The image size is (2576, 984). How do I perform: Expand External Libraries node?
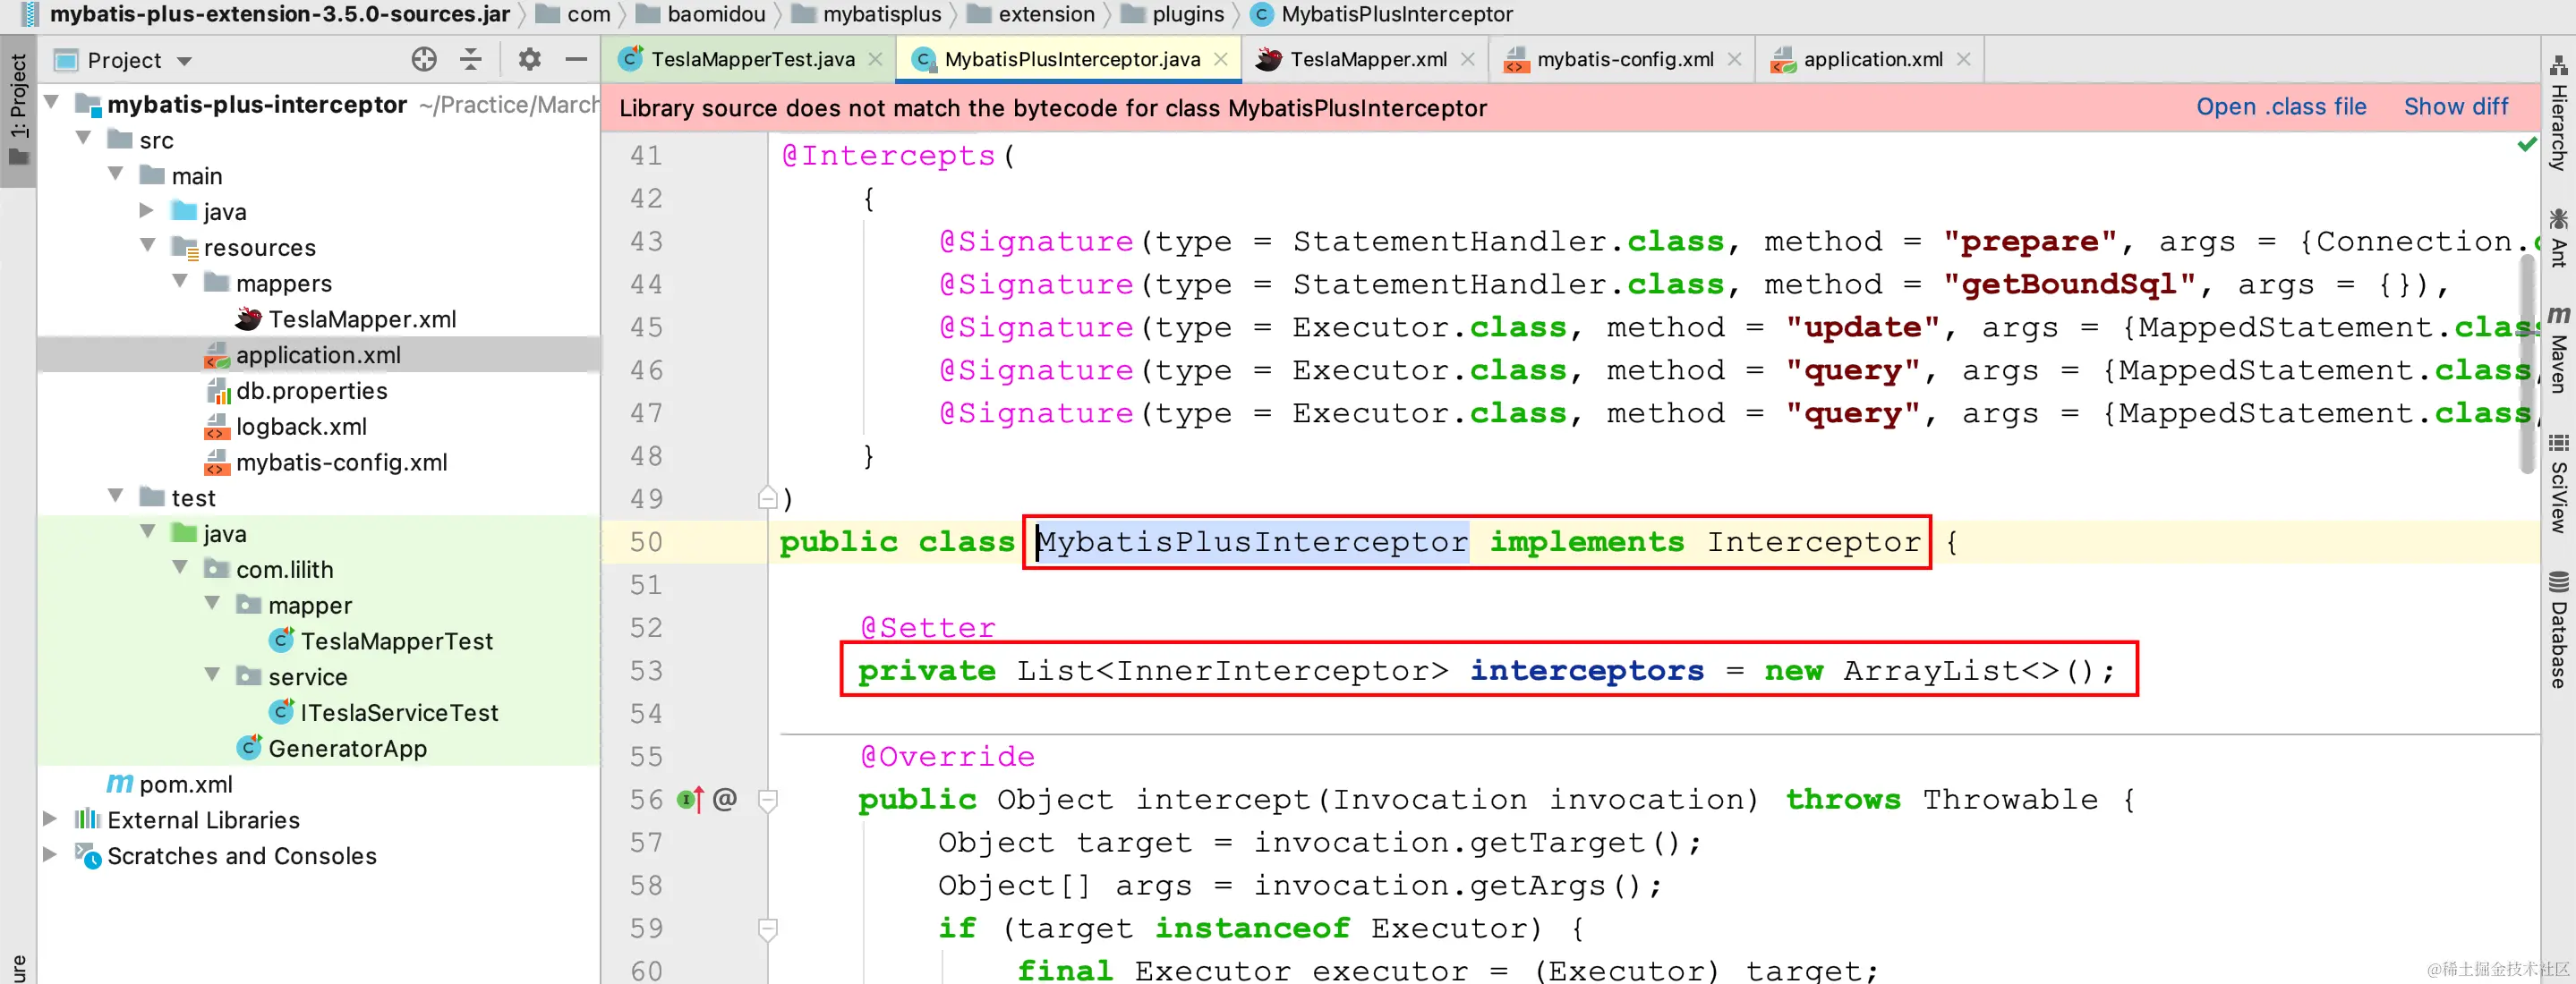(x=50, y=819)
